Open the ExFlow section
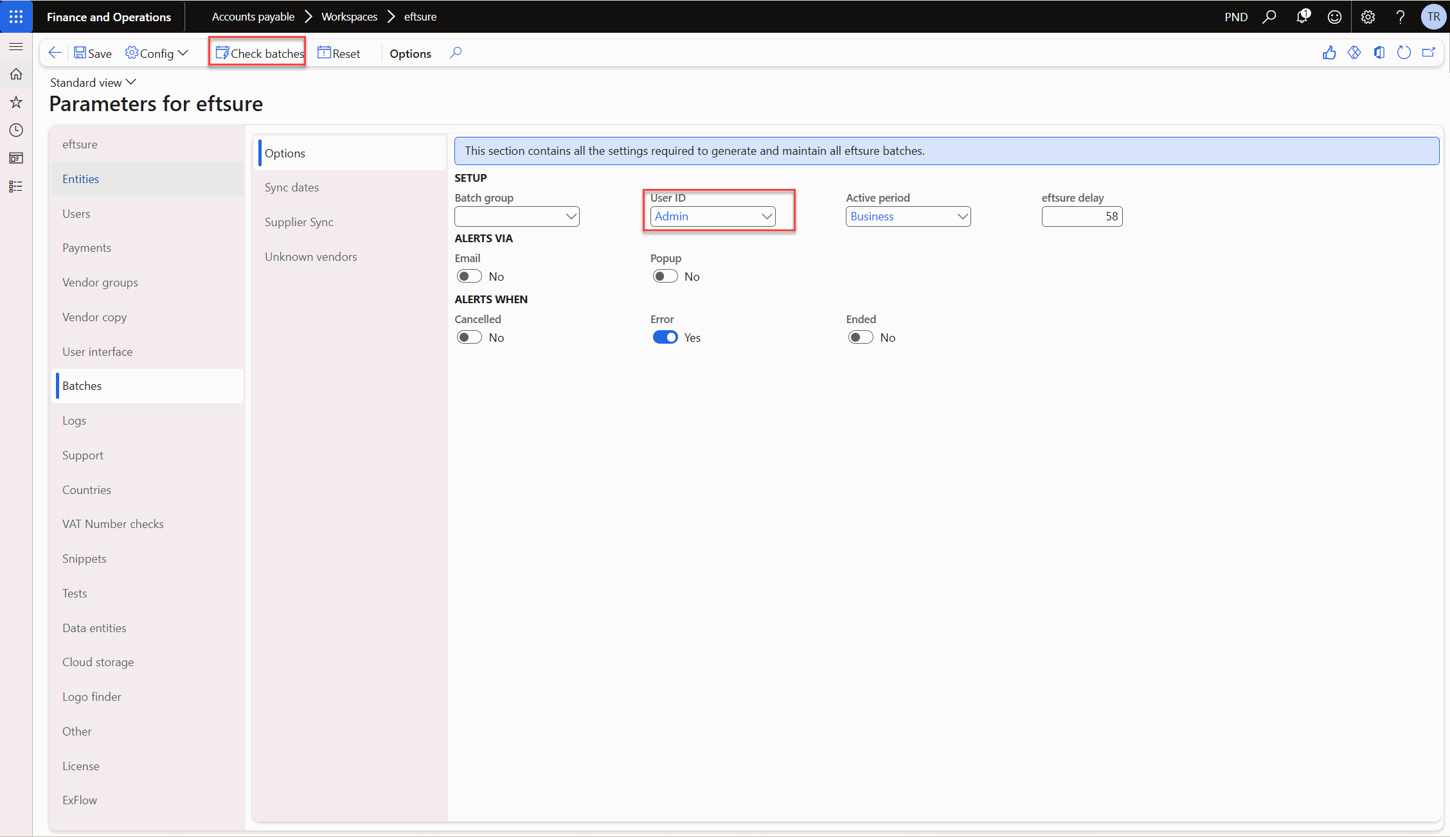Screen dimensions: 1450x837 point(148,800)
